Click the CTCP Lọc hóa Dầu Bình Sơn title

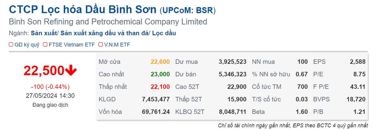click(x=83, y=10)
